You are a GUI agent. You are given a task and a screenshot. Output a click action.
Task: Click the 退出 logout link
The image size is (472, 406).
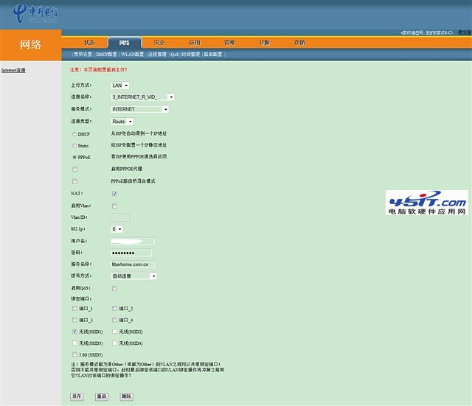pyautogui.click(x=465, y=32)
